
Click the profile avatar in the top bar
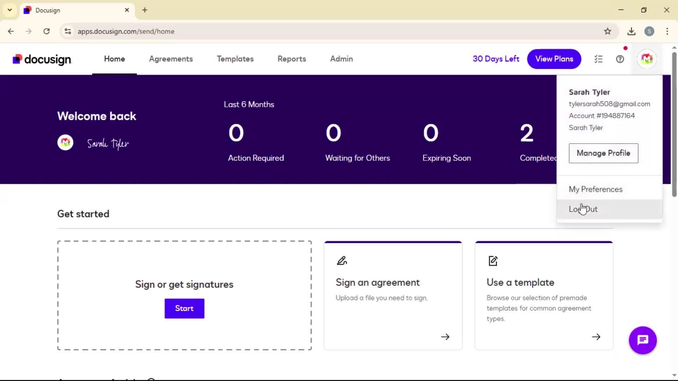point(647,59)
